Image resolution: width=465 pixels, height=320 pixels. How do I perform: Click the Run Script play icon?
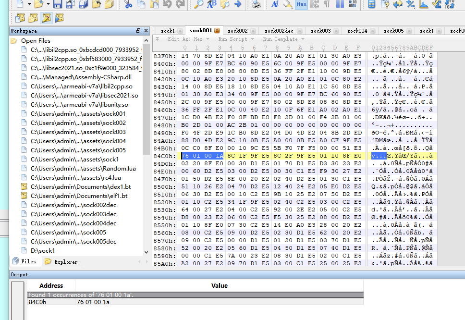point(59,18)
